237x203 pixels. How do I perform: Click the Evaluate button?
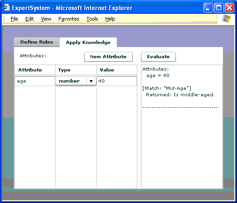coord(158,57)
